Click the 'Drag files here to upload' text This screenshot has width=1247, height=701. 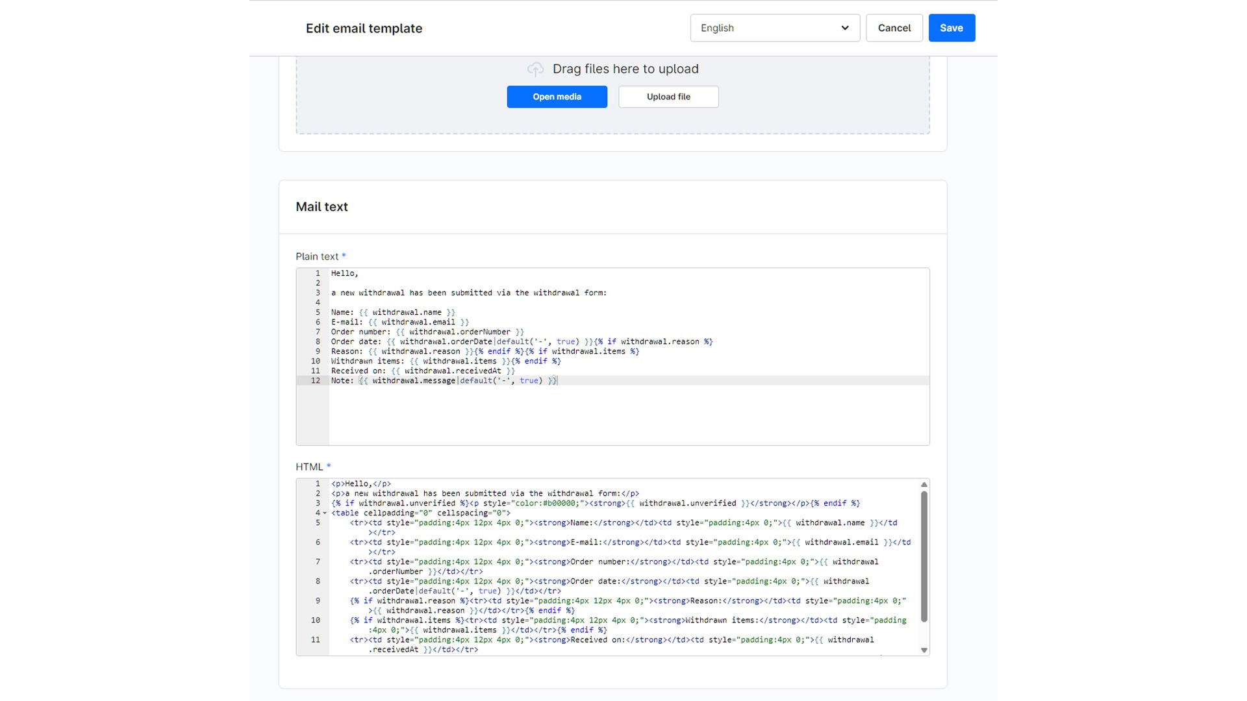[x=625, y=69]
